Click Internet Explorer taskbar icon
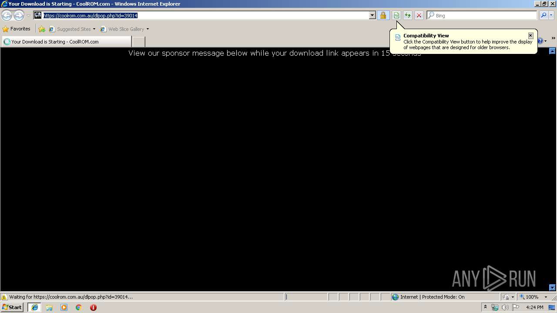Screen dimensions: 557x313 34,307
